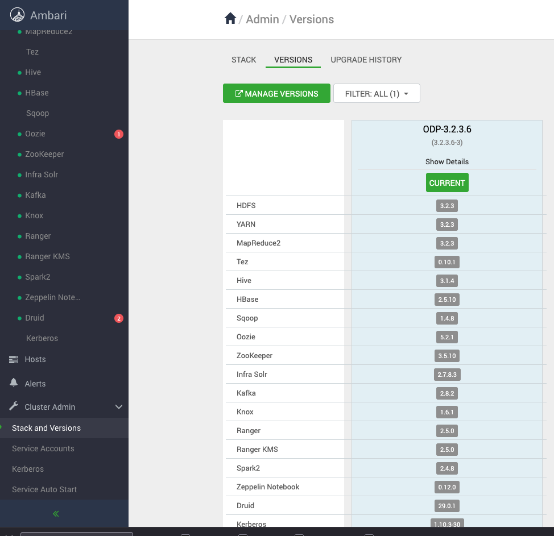Open Oozie service in sidebar
The width and height of the screenshot is (554, 536).
coord(35,134)
